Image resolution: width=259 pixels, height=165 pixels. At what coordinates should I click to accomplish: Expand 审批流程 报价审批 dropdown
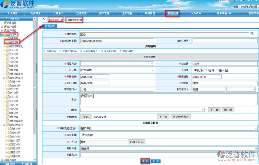tap(169, 129)
